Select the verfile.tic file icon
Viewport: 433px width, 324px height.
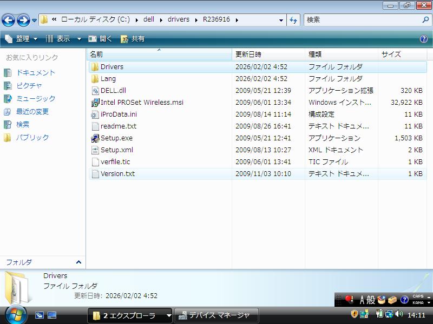tap(95, 162)
